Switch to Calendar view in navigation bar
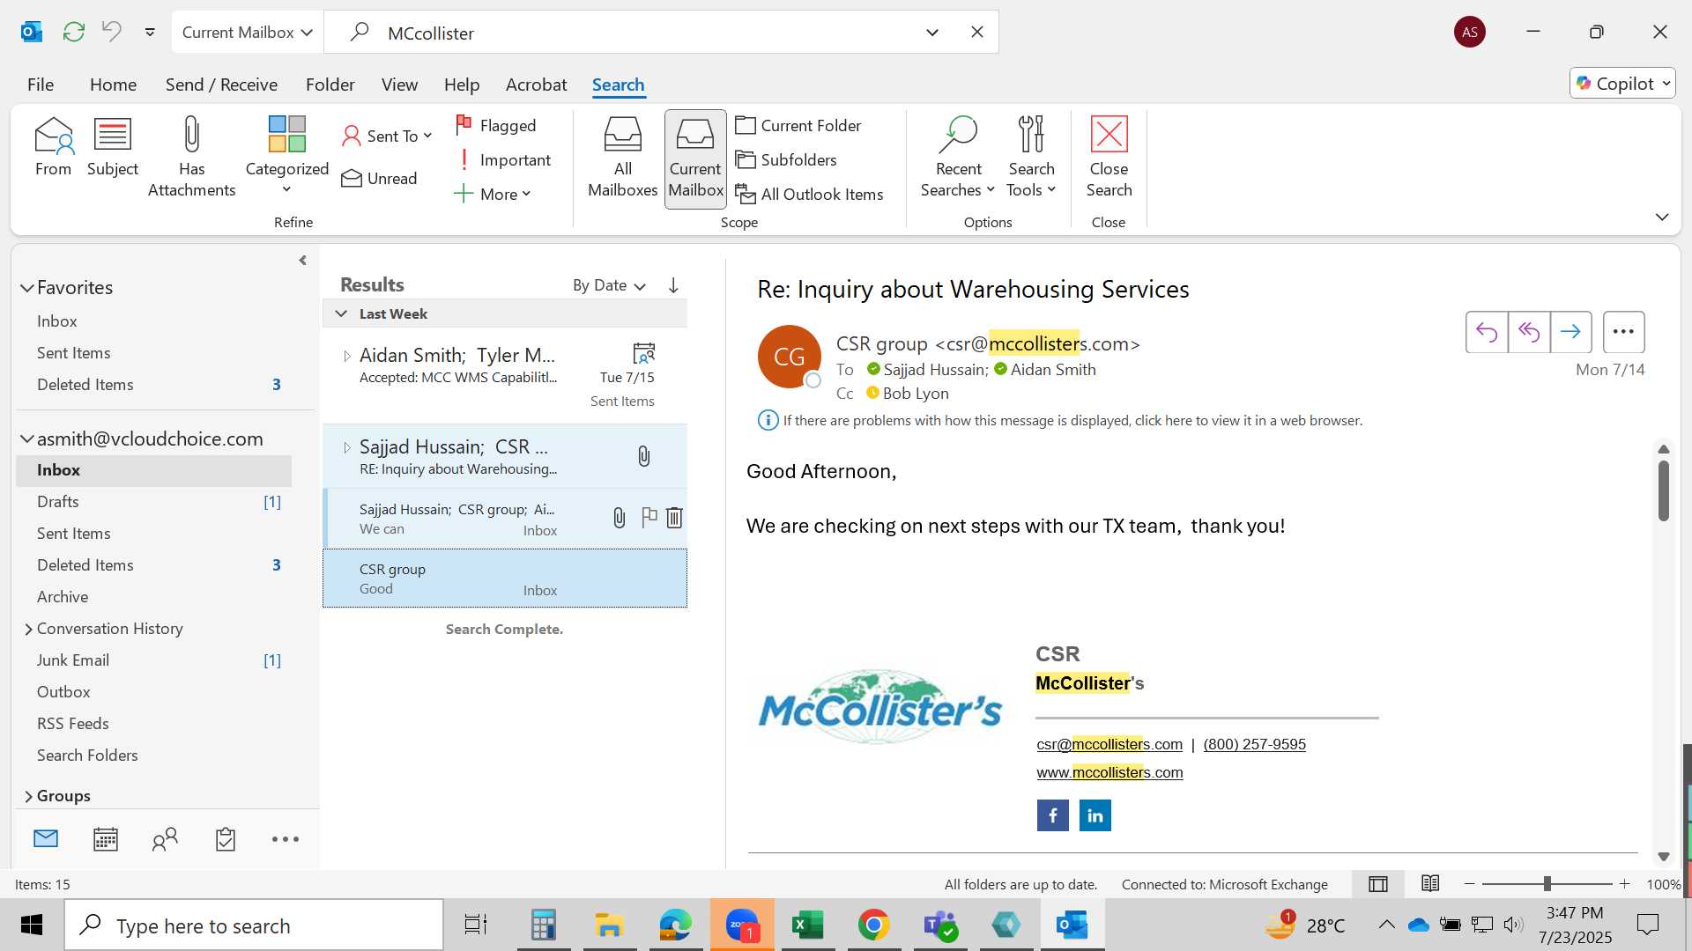Image resolution: width=1692 pixels, height=951 pixels. tap(106, 839)
